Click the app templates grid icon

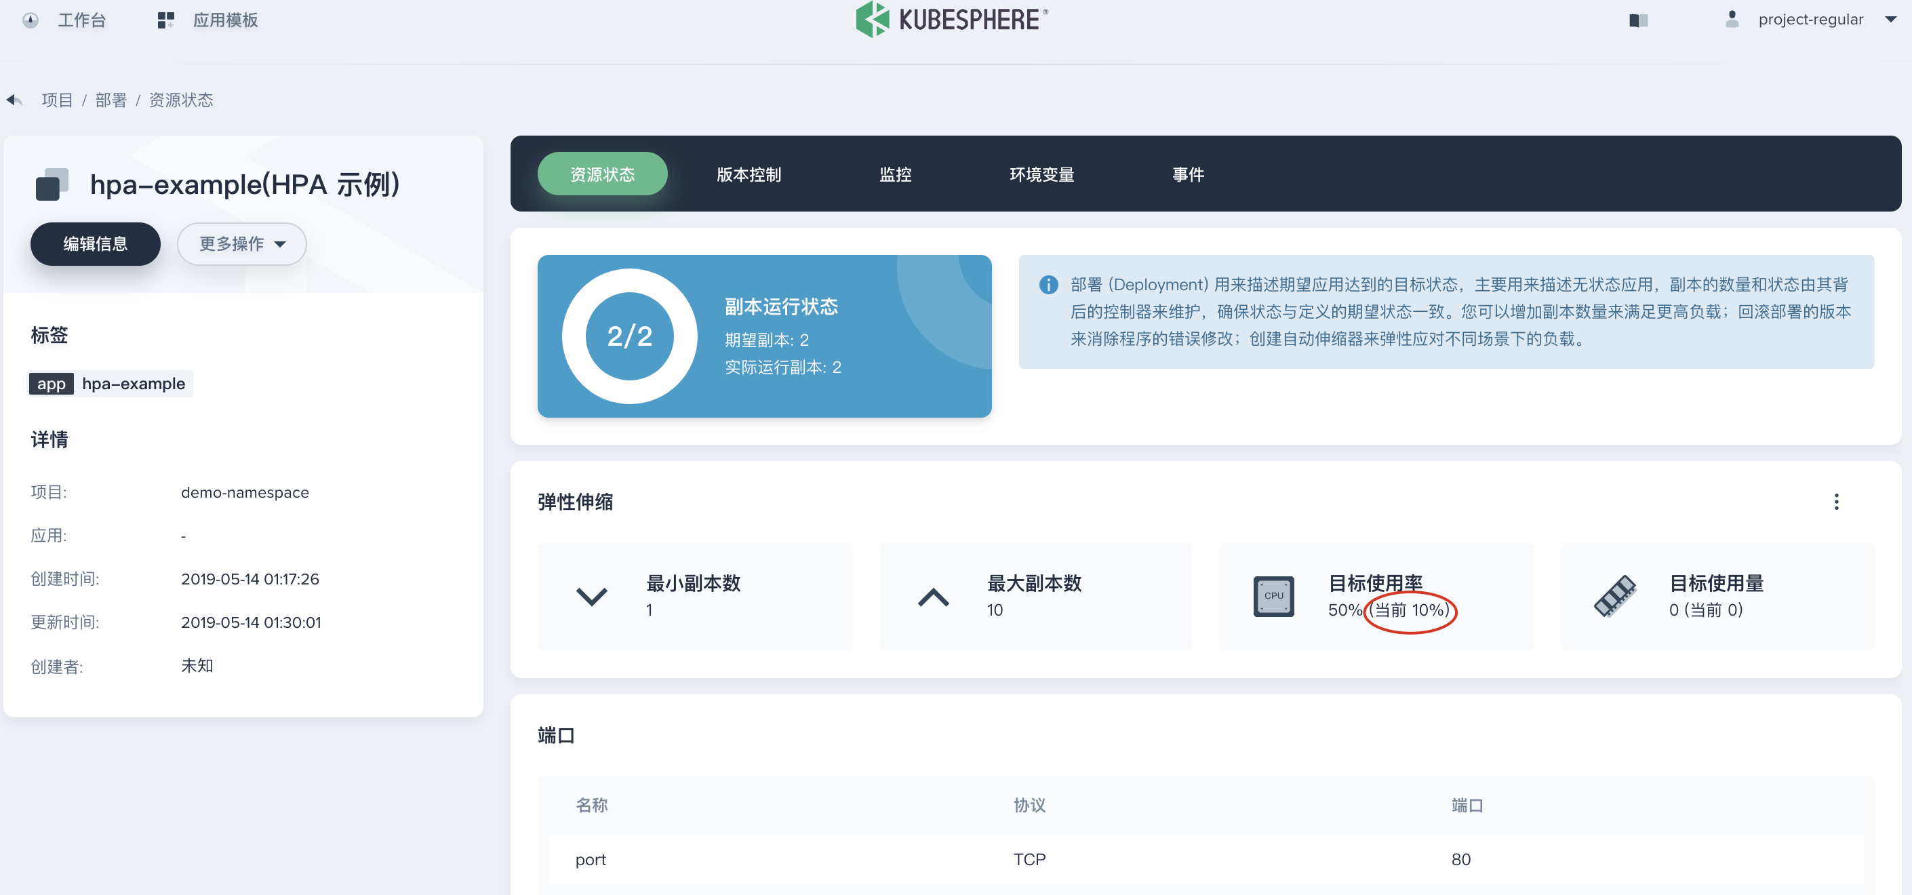pos(165,20)
